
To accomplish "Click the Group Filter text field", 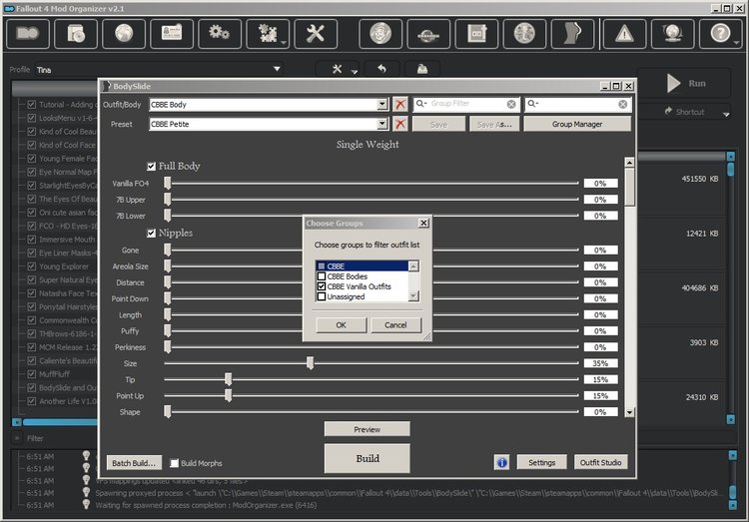I will click(x=467, y=104).
